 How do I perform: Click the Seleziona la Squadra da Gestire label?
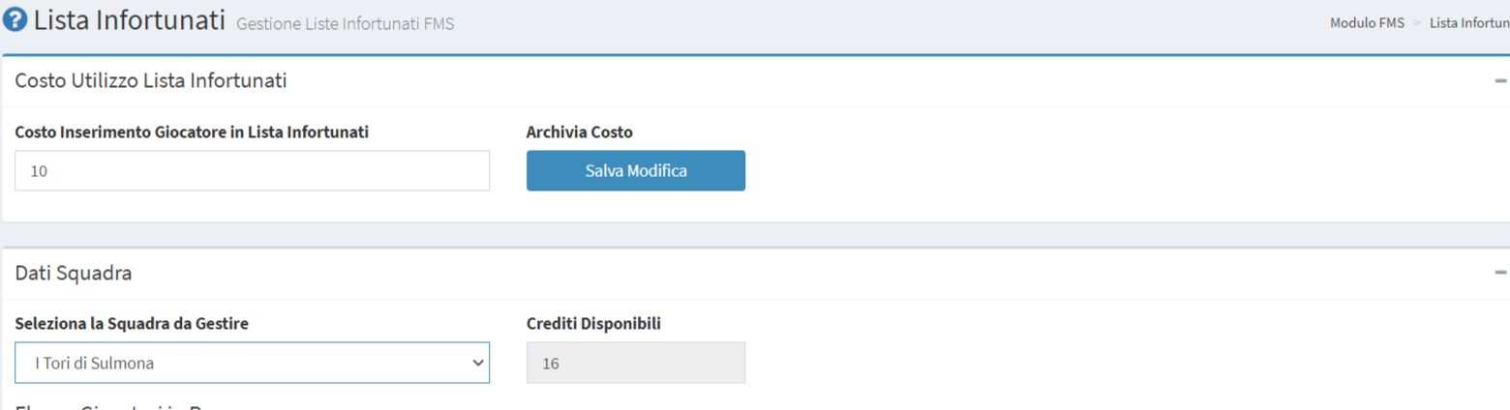click(132, 324)
